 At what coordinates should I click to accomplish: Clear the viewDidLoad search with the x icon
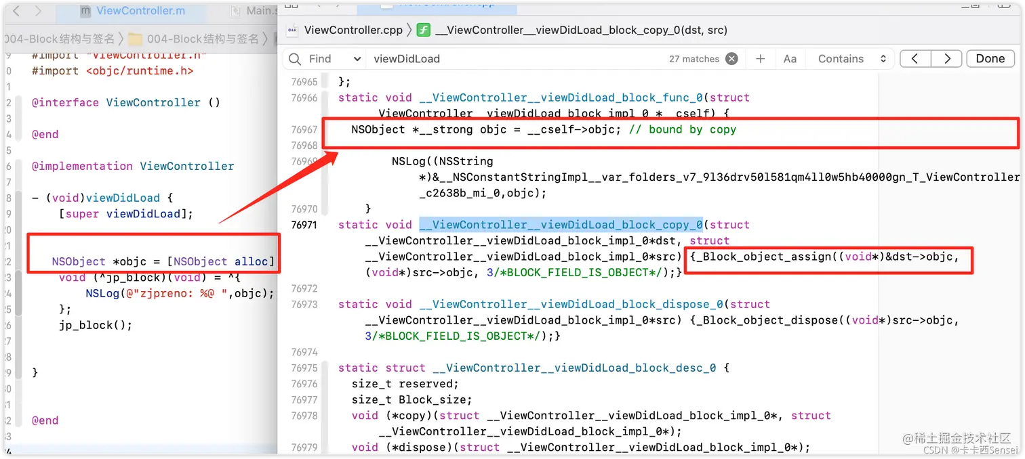click(731, 59)
